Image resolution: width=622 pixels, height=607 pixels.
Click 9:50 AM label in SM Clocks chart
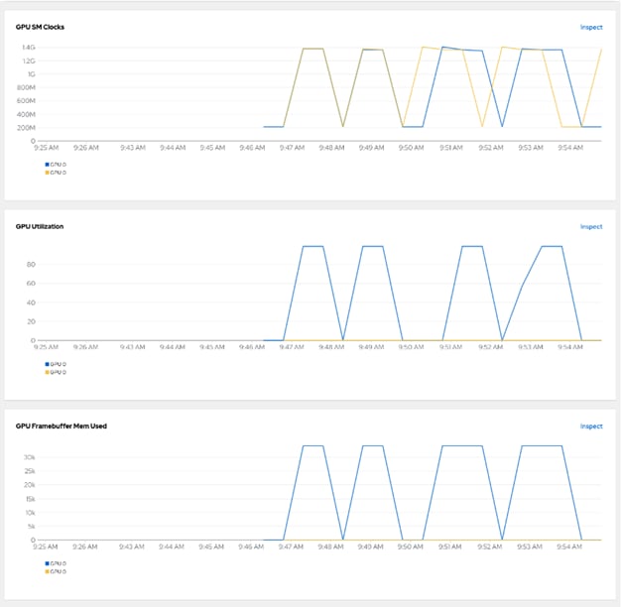[412, 148]
